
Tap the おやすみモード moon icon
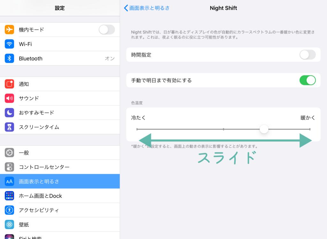point(9,113)
